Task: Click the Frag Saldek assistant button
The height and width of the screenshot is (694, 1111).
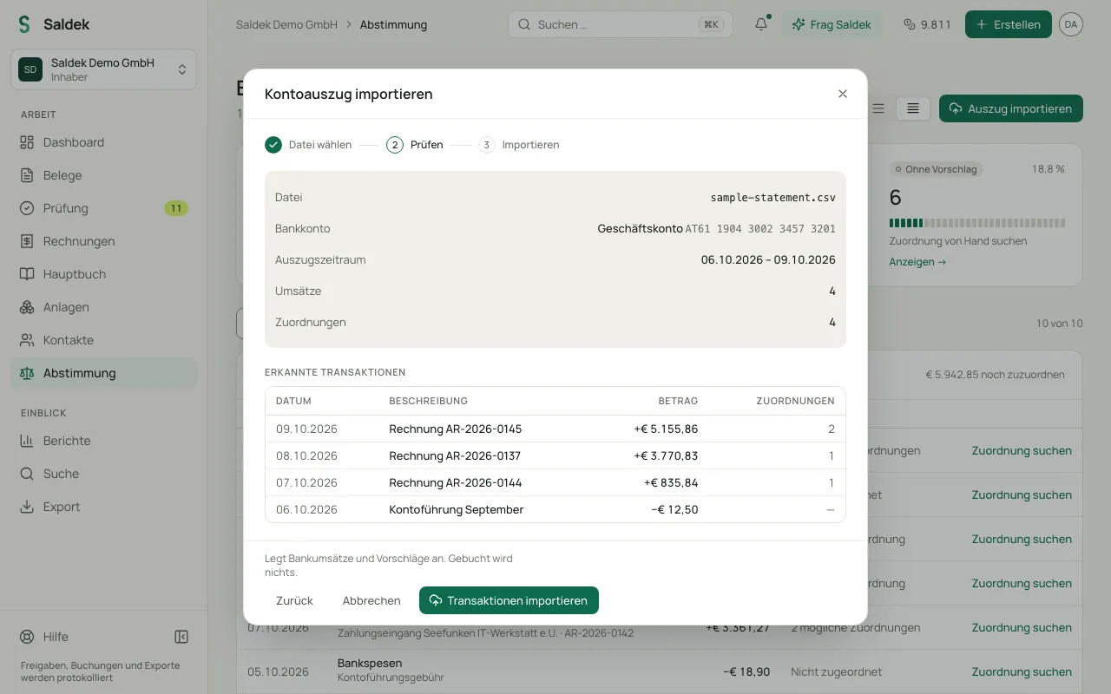Action: point(832,24)
